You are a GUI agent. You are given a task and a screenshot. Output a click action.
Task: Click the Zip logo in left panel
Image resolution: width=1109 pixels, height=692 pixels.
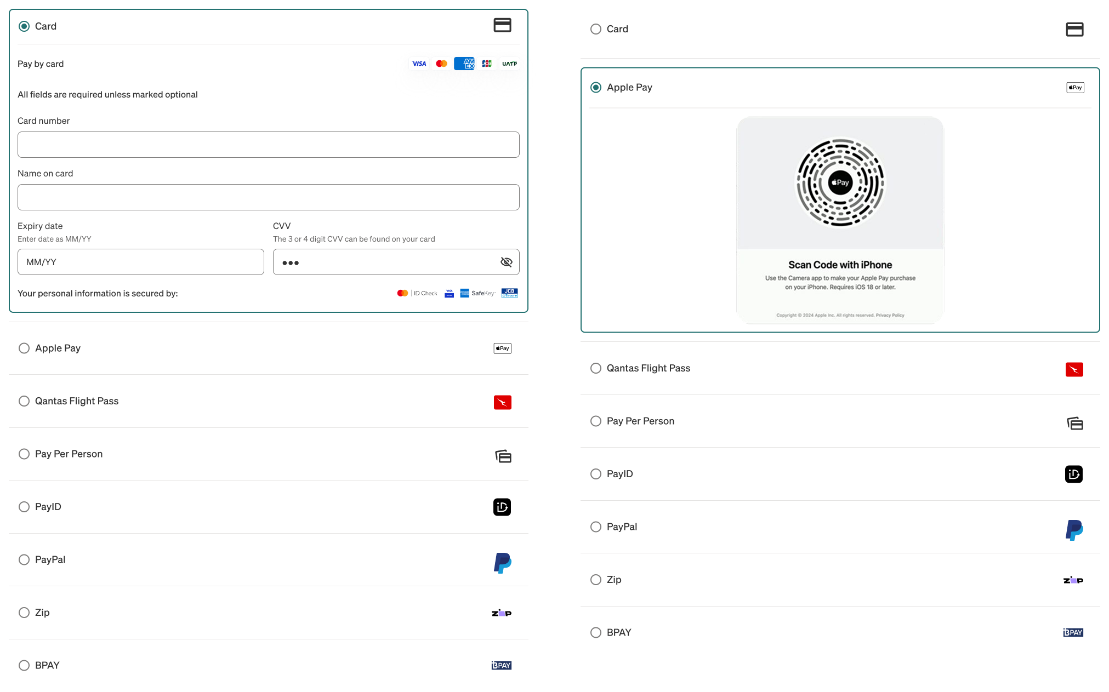(502, 613)
